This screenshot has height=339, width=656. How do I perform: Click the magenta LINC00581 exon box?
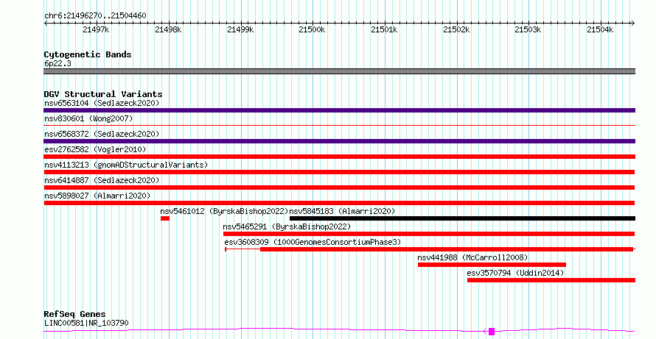pyautogui.click(x=492, y=332)
